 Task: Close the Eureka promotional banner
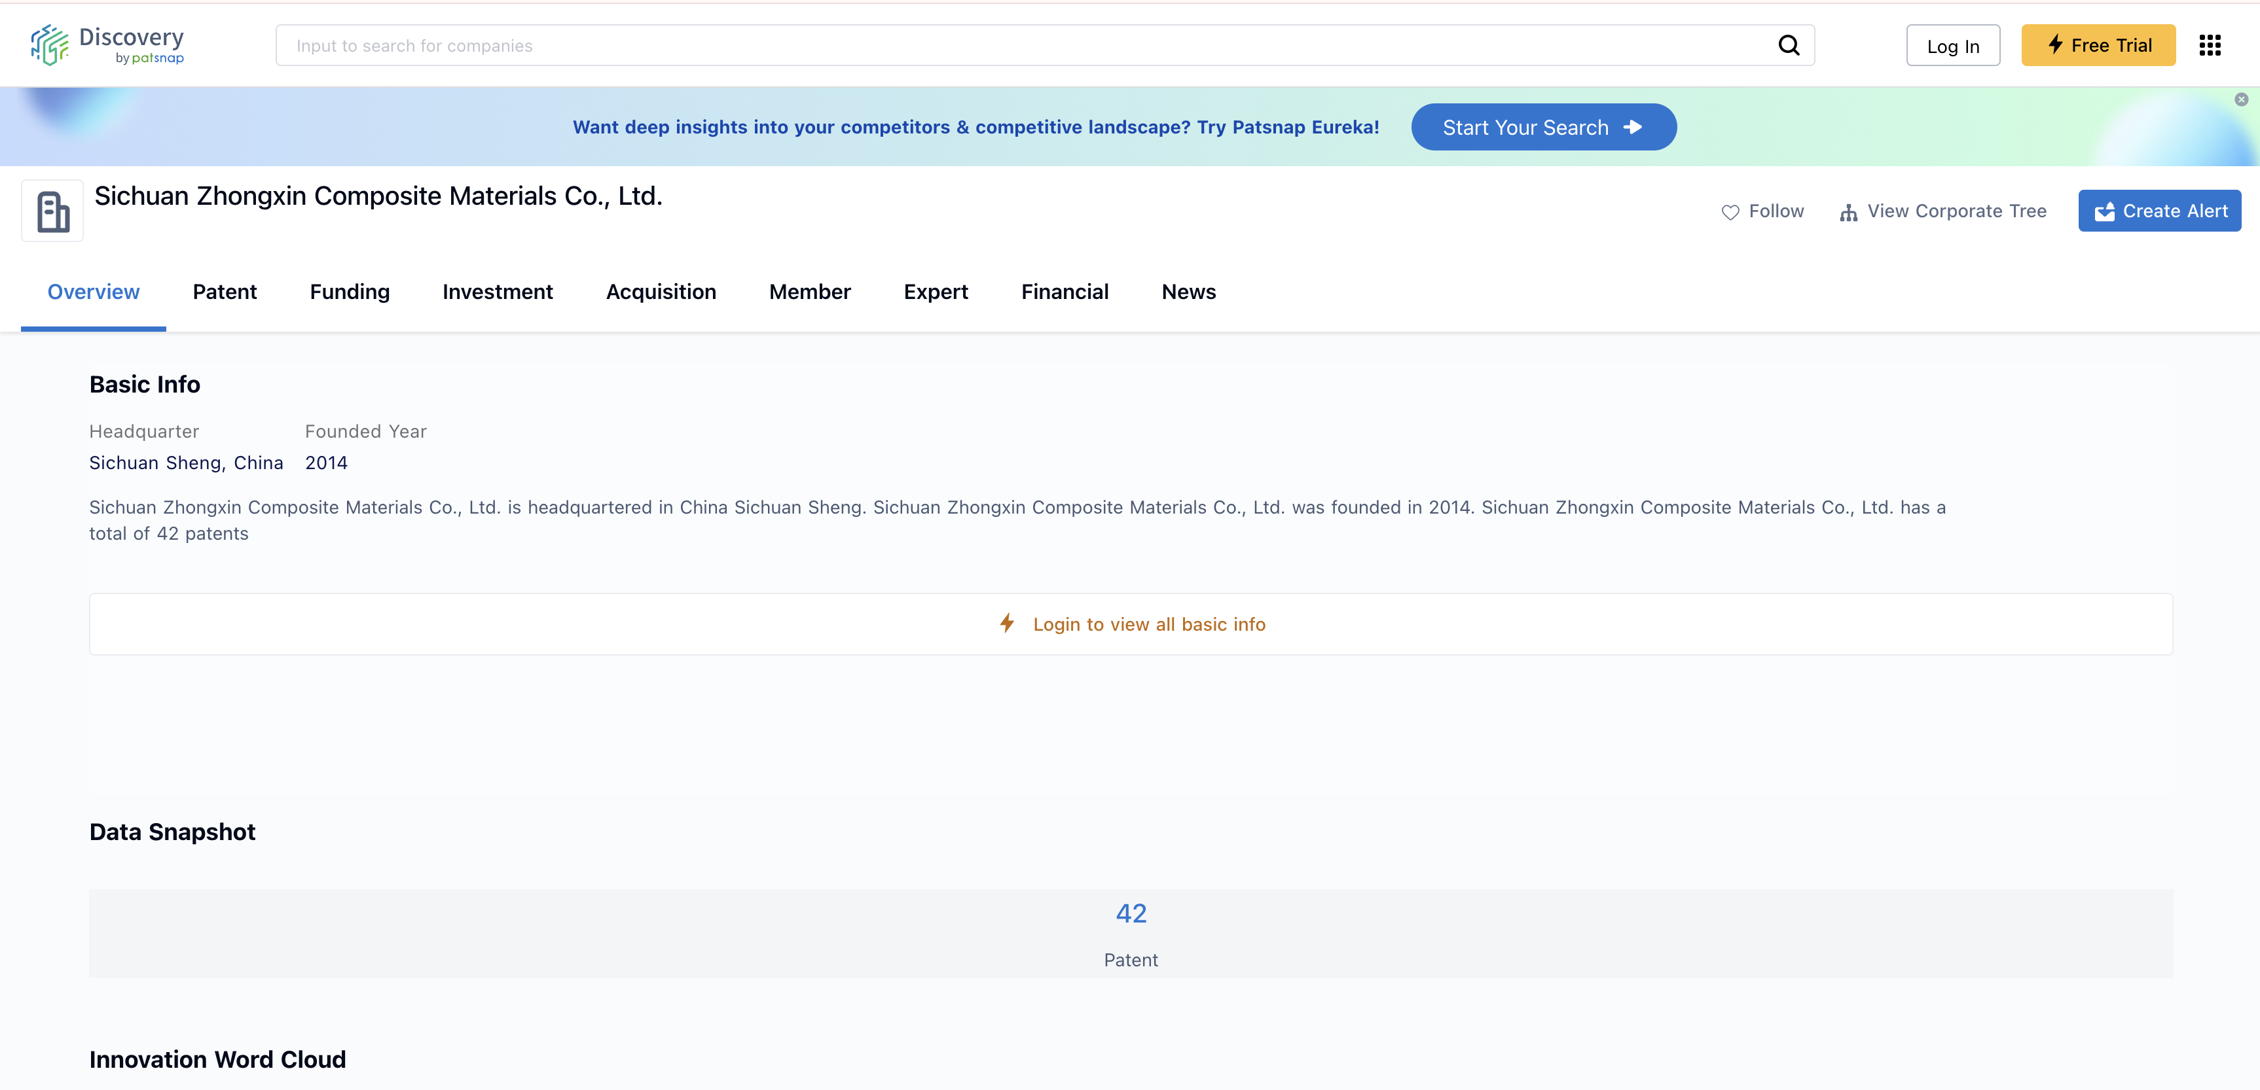pos(2241,99)
